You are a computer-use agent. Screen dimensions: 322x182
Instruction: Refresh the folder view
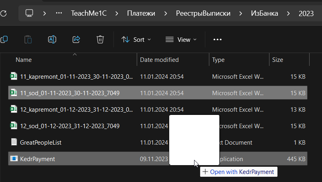pyautogui.click(x=4, y=14)
